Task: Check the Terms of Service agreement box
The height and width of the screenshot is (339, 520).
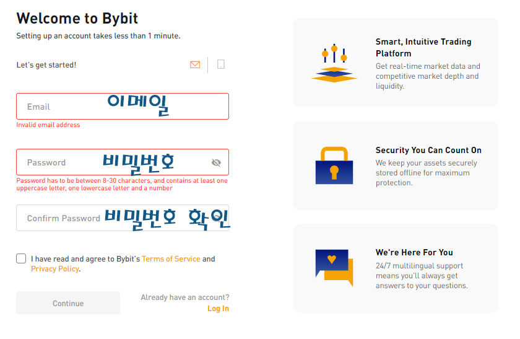Action: (x=21, y=258)
